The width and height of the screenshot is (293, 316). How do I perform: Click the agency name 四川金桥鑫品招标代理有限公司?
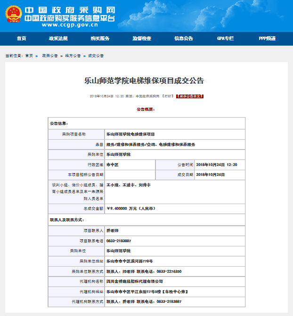tap(138, 281)
